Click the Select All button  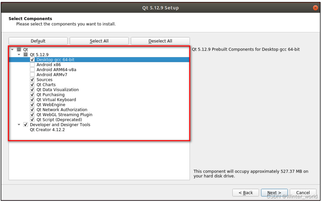coord(99,41)
